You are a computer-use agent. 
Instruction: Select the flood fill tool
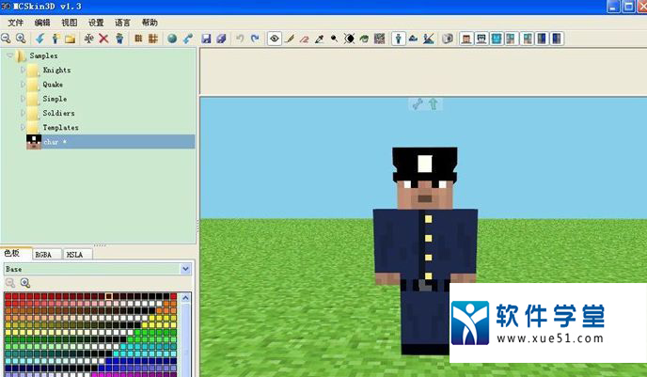click(364, 39)
